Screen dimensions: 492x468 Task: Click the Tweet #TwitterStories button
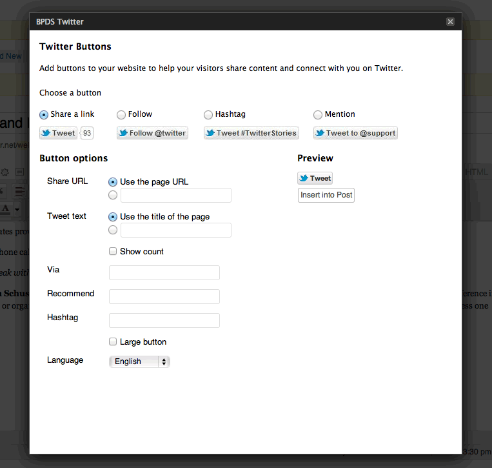[x=251, y=133]
